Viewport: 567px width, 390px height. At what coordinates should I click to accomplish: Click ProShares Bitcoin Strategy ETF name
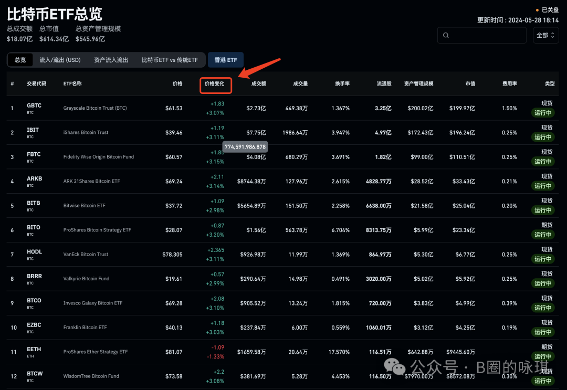pos(97,230)
